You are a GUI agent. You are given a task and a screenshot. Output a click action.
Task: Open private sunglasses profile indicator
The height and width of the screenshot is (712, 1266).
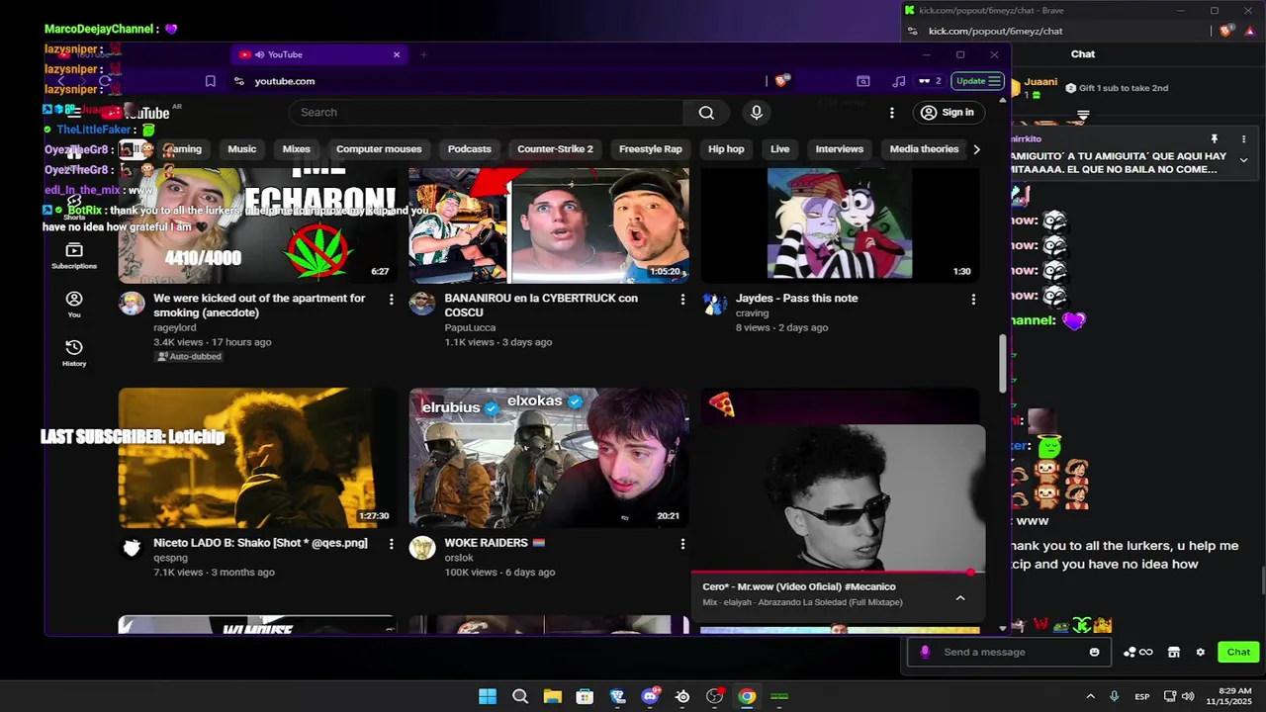coord(930,81)
